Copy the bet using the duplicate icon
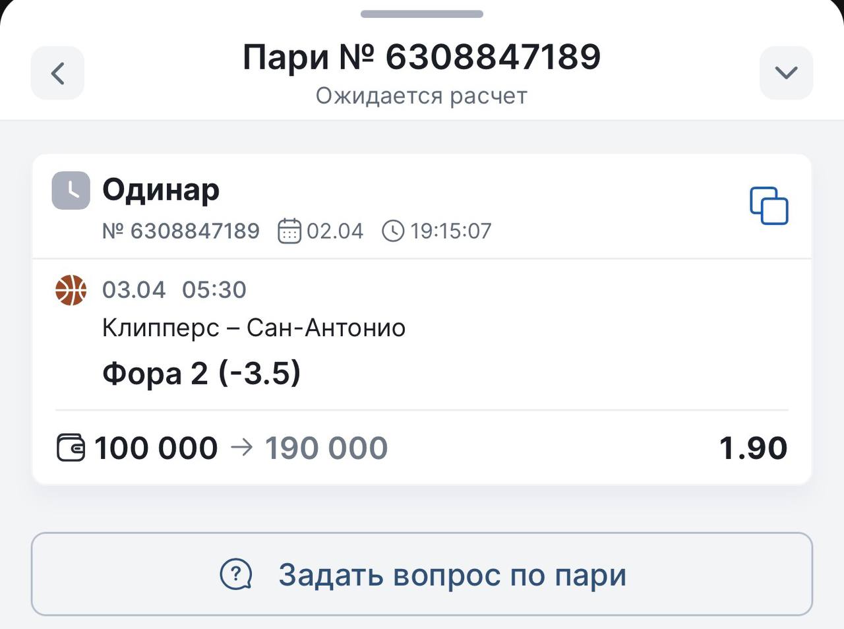The width and height of the screenshot is (844, 629). pyautogui.click(x=769, y=206)
